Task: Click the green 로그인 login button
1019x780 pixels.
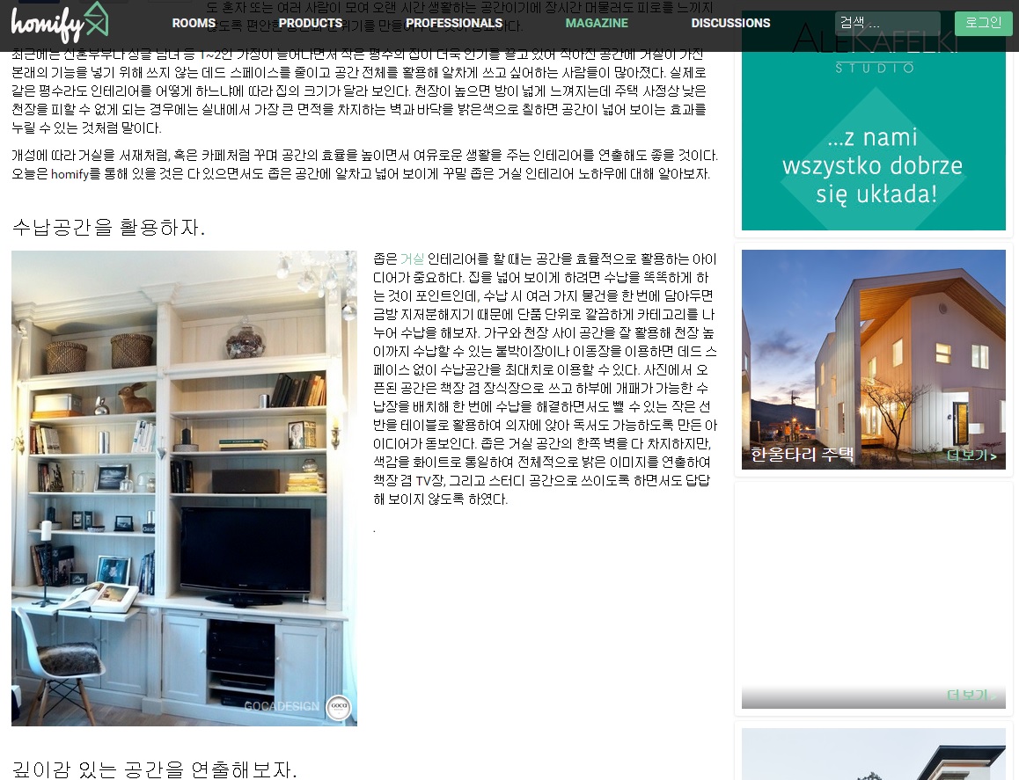Action: [983, 24]
